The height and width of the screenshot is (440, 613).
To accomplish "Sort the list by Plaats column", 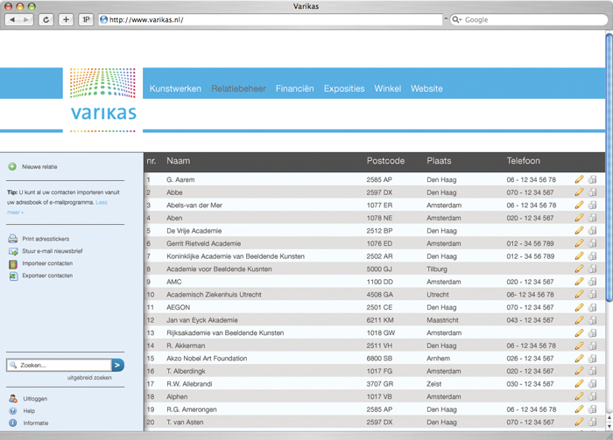I will coord(439,161).
